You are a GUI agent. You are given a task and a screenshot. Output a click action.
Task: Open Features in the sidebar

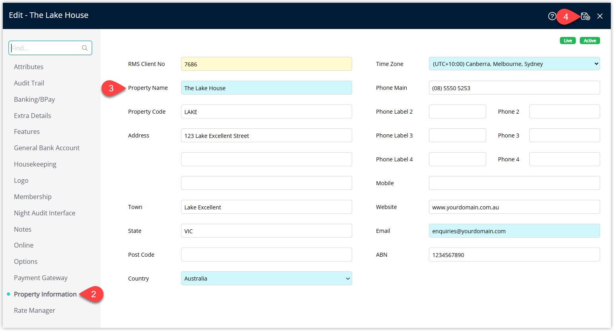pyautogui.click(x=27, y=132)
